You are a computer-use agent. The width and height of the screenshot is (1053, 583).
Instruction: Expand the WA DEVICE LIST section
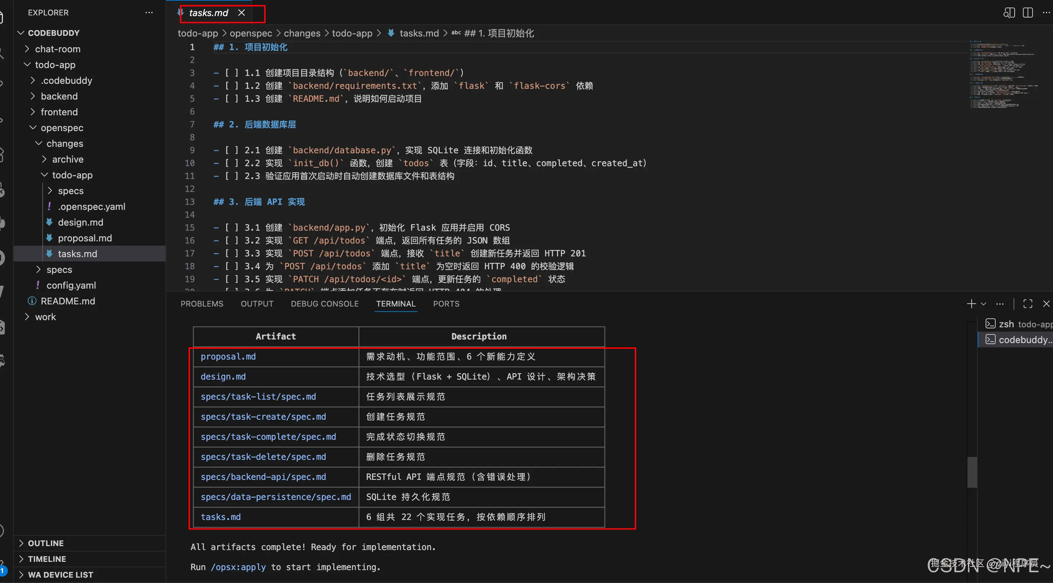(x=61, y=574)
